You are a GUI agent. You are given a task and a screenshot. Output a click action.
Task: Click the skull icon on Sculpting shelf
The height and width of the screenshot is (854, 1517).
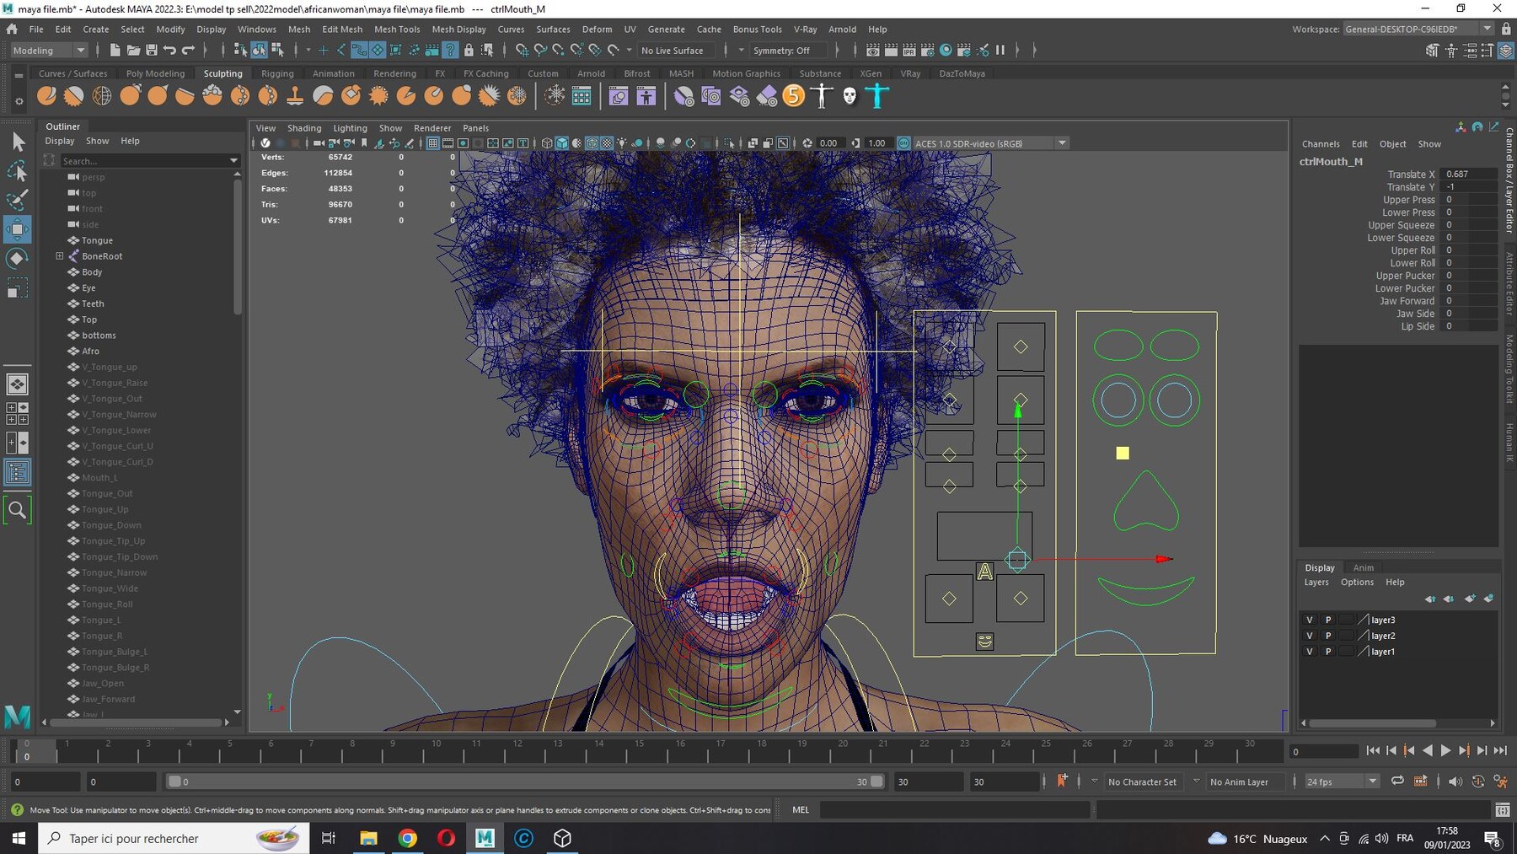[850, 96]
